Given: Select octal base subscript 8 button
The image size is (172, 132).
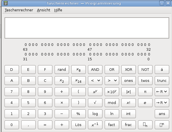Looking at the screenshot, I should [x=78, y=69].
